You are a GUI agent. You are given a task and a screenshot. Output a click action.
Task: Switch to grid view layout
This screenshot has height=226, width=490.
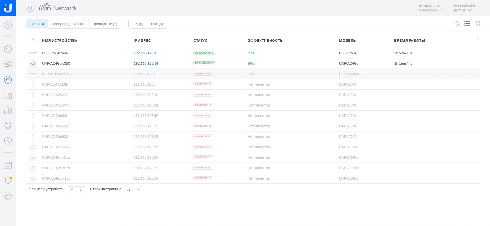(477, 24)
